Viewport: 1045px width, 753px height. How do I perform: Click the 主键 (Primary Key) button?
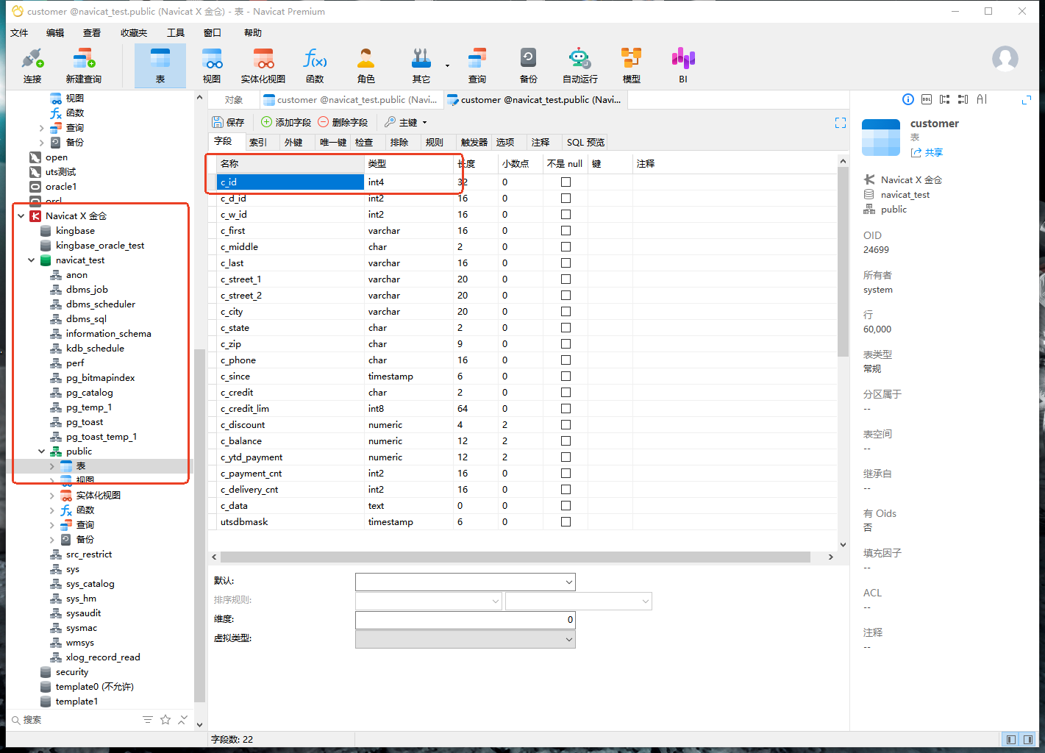(x=402, y=123)
